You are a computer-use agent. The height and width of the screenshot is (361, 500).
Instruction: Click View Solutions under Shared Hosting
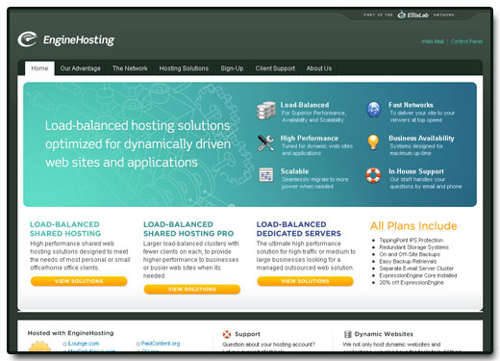(x=79, y=281)
